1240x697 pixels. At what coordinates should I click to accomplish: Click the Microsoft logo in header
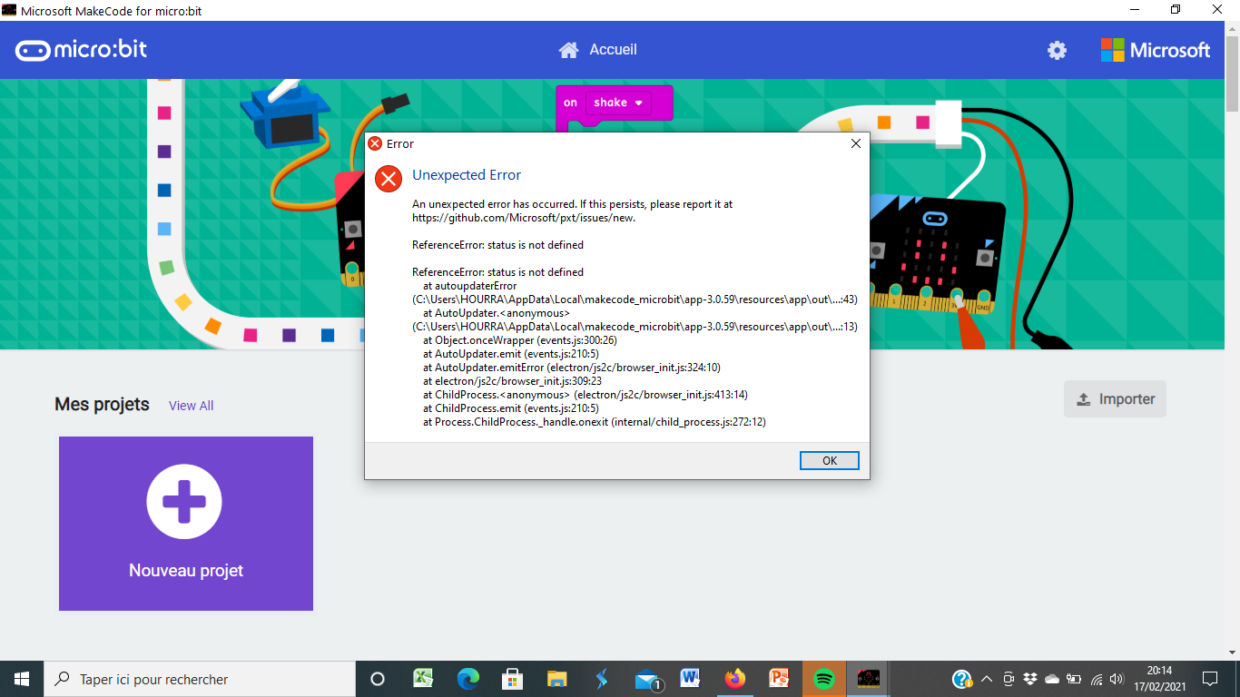click(1156, 50)
